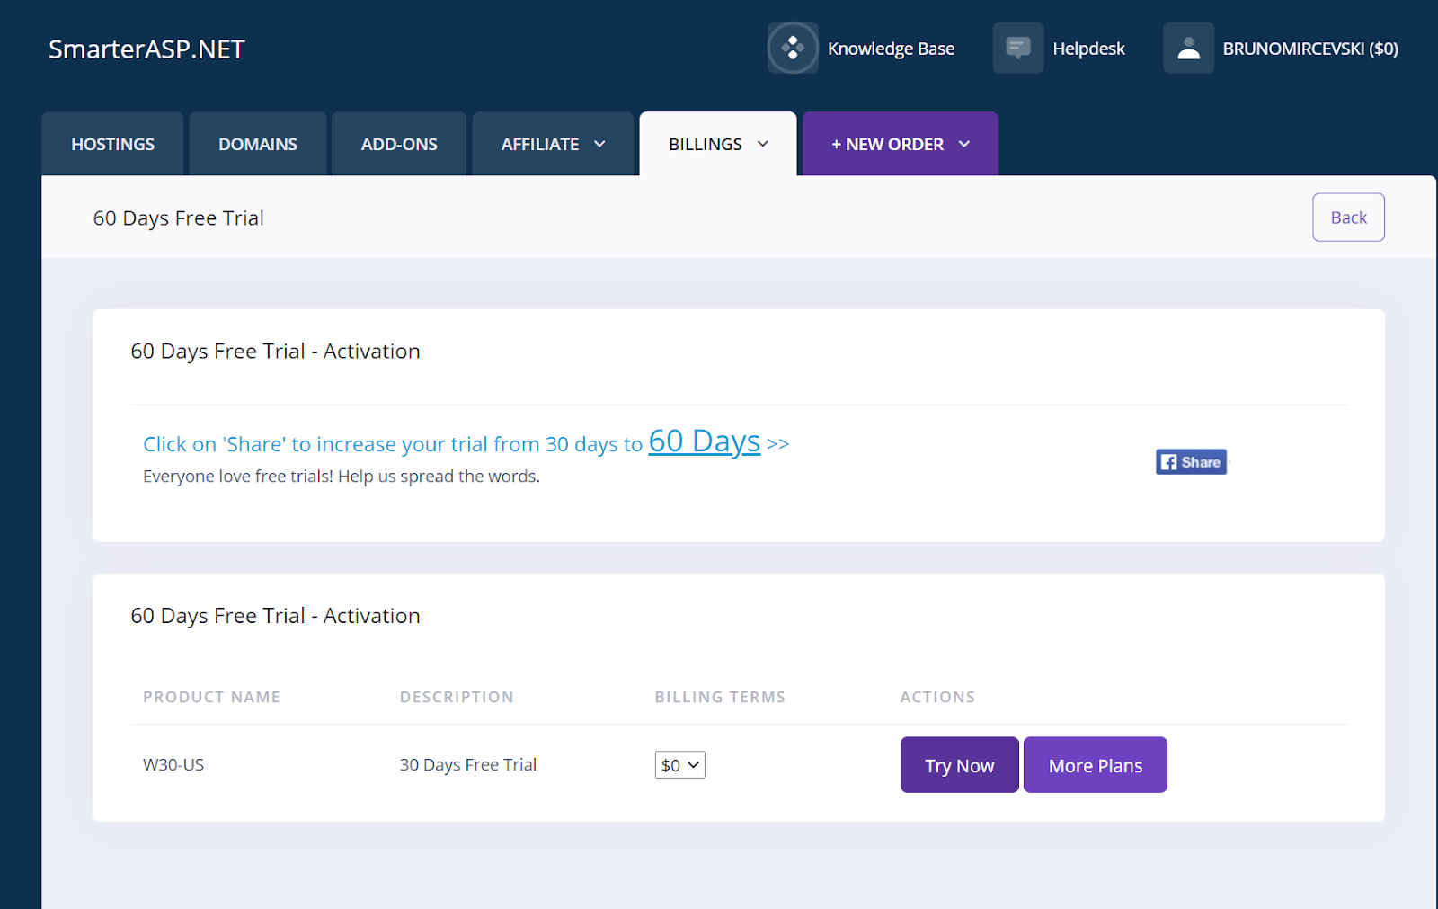Open the BILLINGS tab
This screenshot has height=909, width=1438.
click(718, 144)
